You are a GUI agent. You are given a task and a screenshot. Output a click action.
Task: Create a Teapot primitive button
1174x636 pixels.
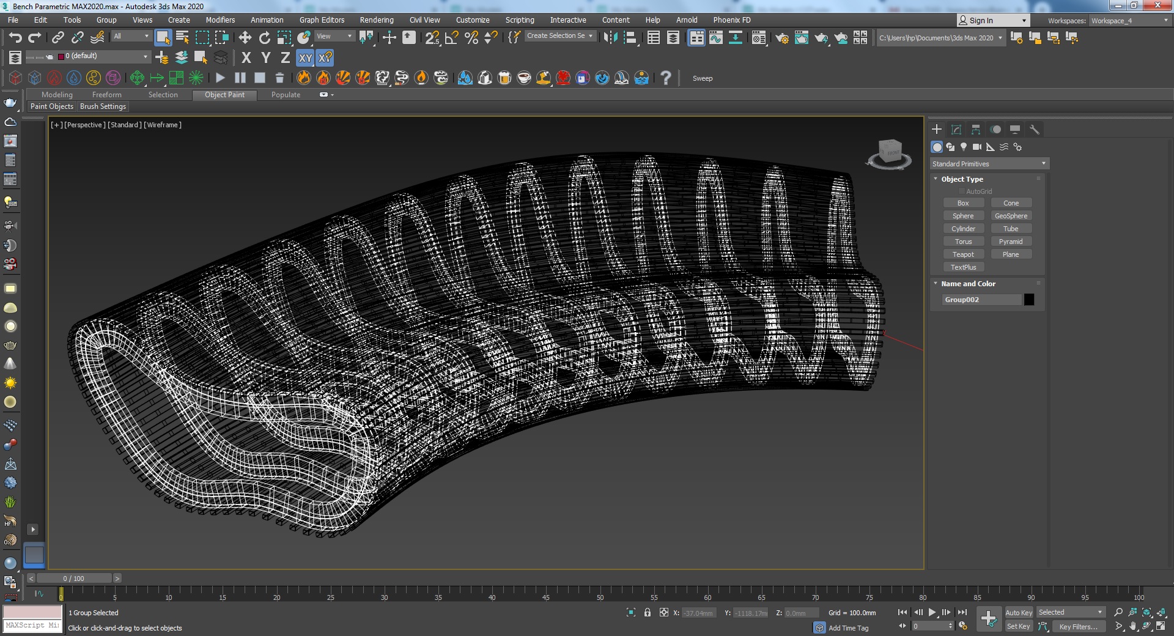point(963,254)
